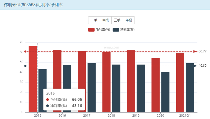Click the 2020 dark net margin bar

click(165, 92)
